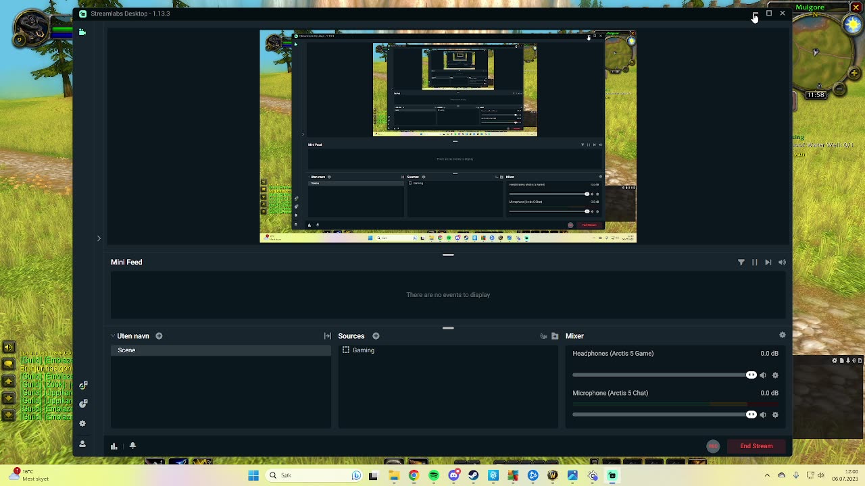Mute Microphone (Arctis 5 Chat) audio
Viewport: 865px width, 486px height.
[763, 414]
